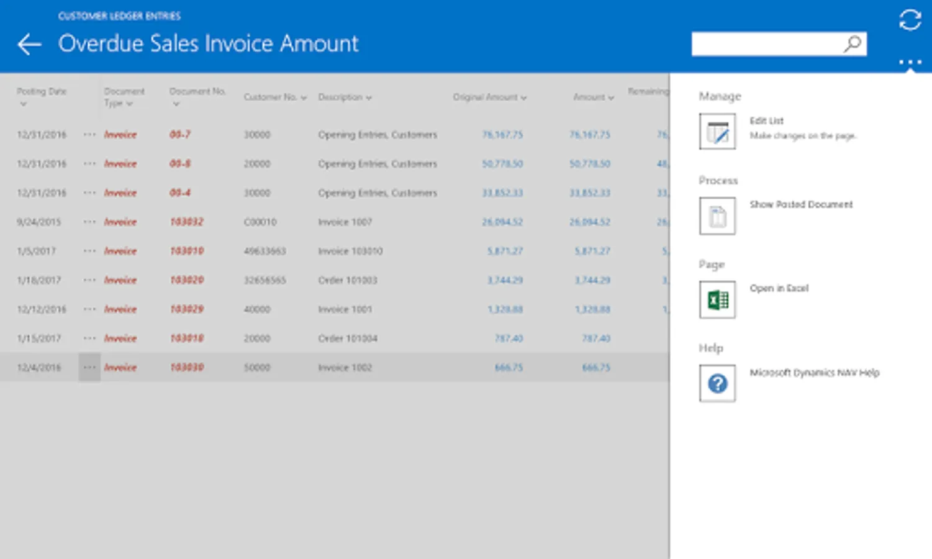
Task: Open original amount 76,167.75 link
Action: [502, 135]
